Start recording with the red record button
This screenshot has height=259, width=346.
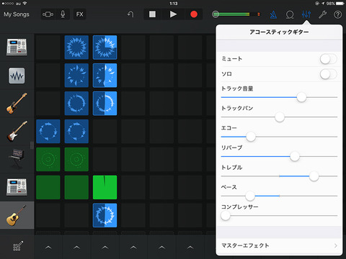tap(194, 14)
